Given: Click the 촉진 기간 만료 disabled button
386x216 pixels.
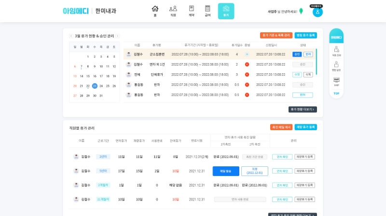Looking at the screenshot, I should click(255, 157).
